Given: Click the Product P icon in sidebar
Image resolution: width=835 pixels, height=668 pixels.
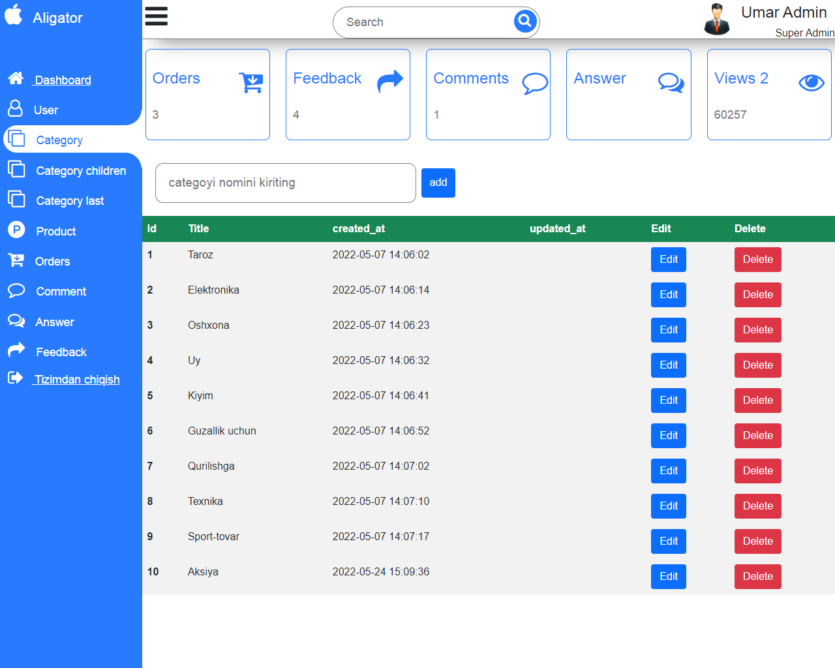Looking at the screenshot, I should tap(16, 230).
